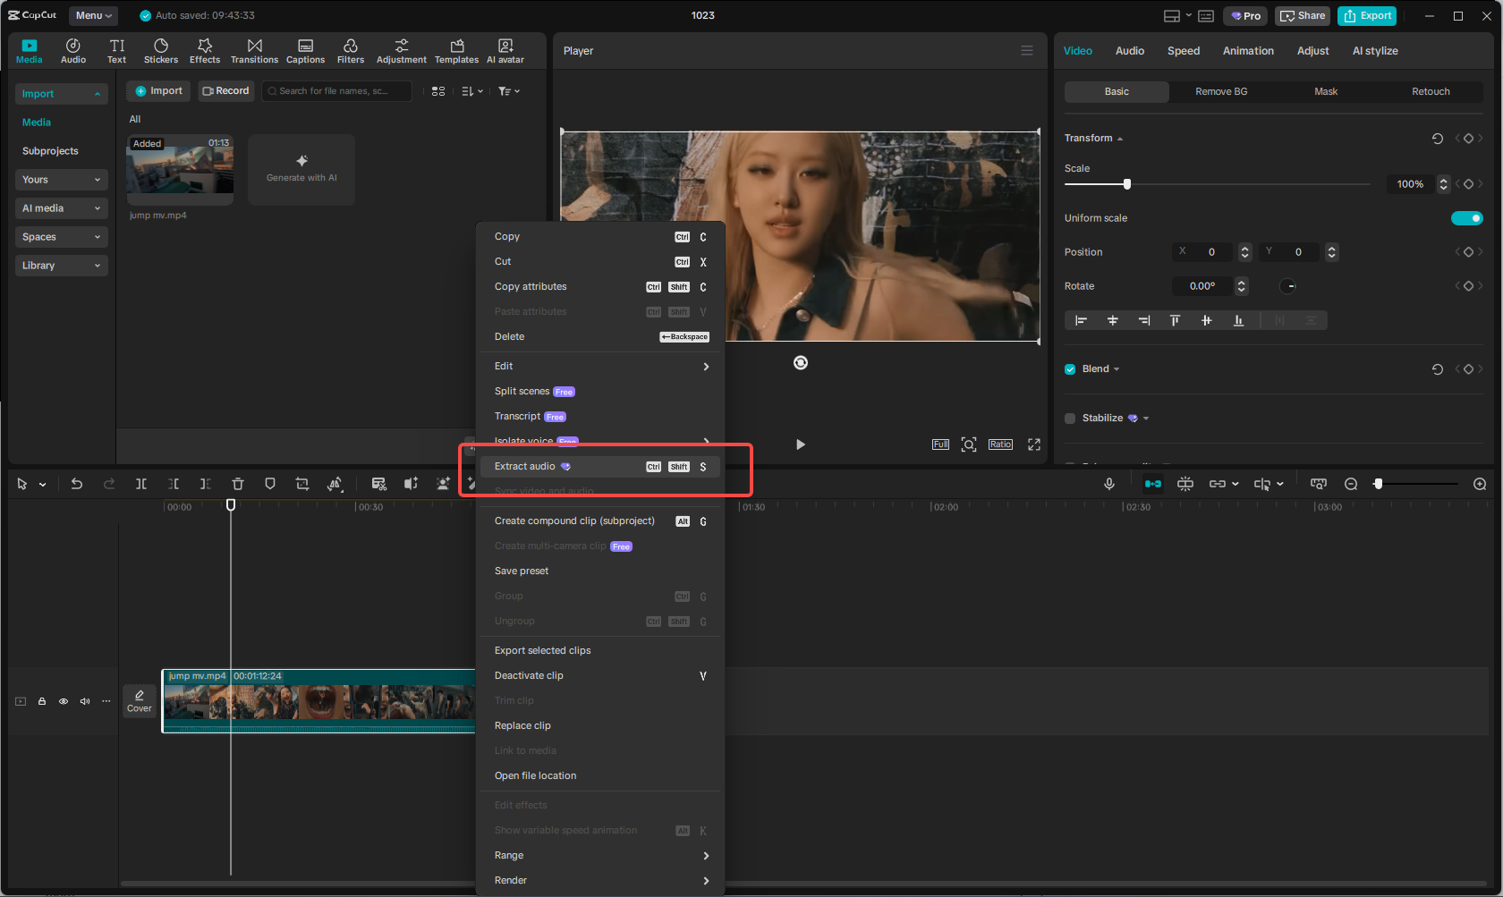Click the Record button
The height and width of the screenshot is (897, 1503).
[x=225, y=90]
